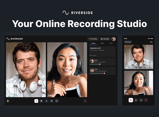The image size is (159, 117).
Task: Click the 2 people label
Action: [x=93, y=56]
